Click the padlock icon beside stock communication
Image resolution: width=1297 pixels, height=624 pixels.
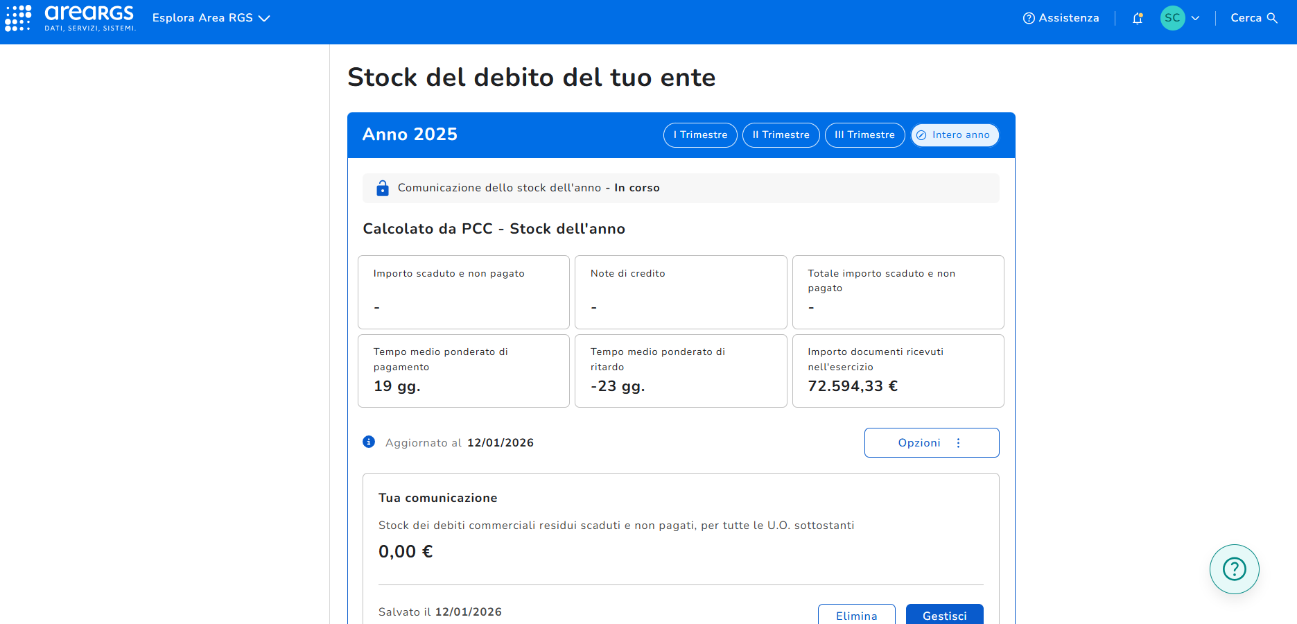pos(383,188)
